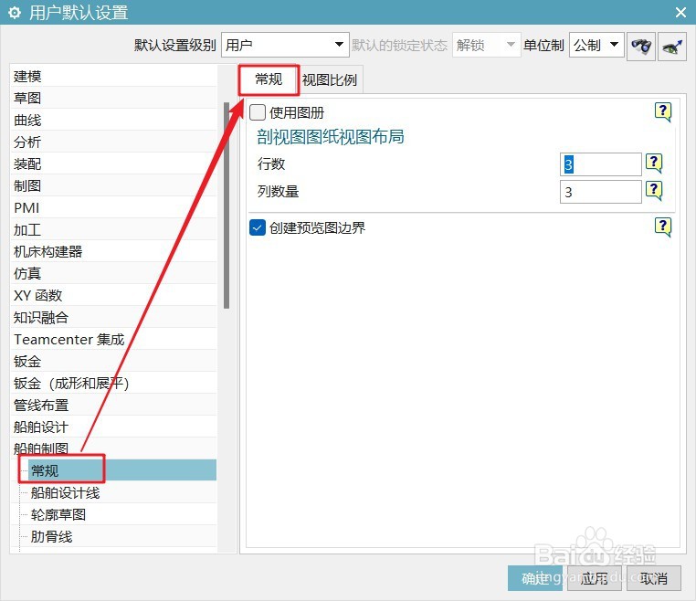The width and height of the screenshot is (696, 601).
Task: Open help icon beside 行数 field
Action: click(x=654, y=163)
